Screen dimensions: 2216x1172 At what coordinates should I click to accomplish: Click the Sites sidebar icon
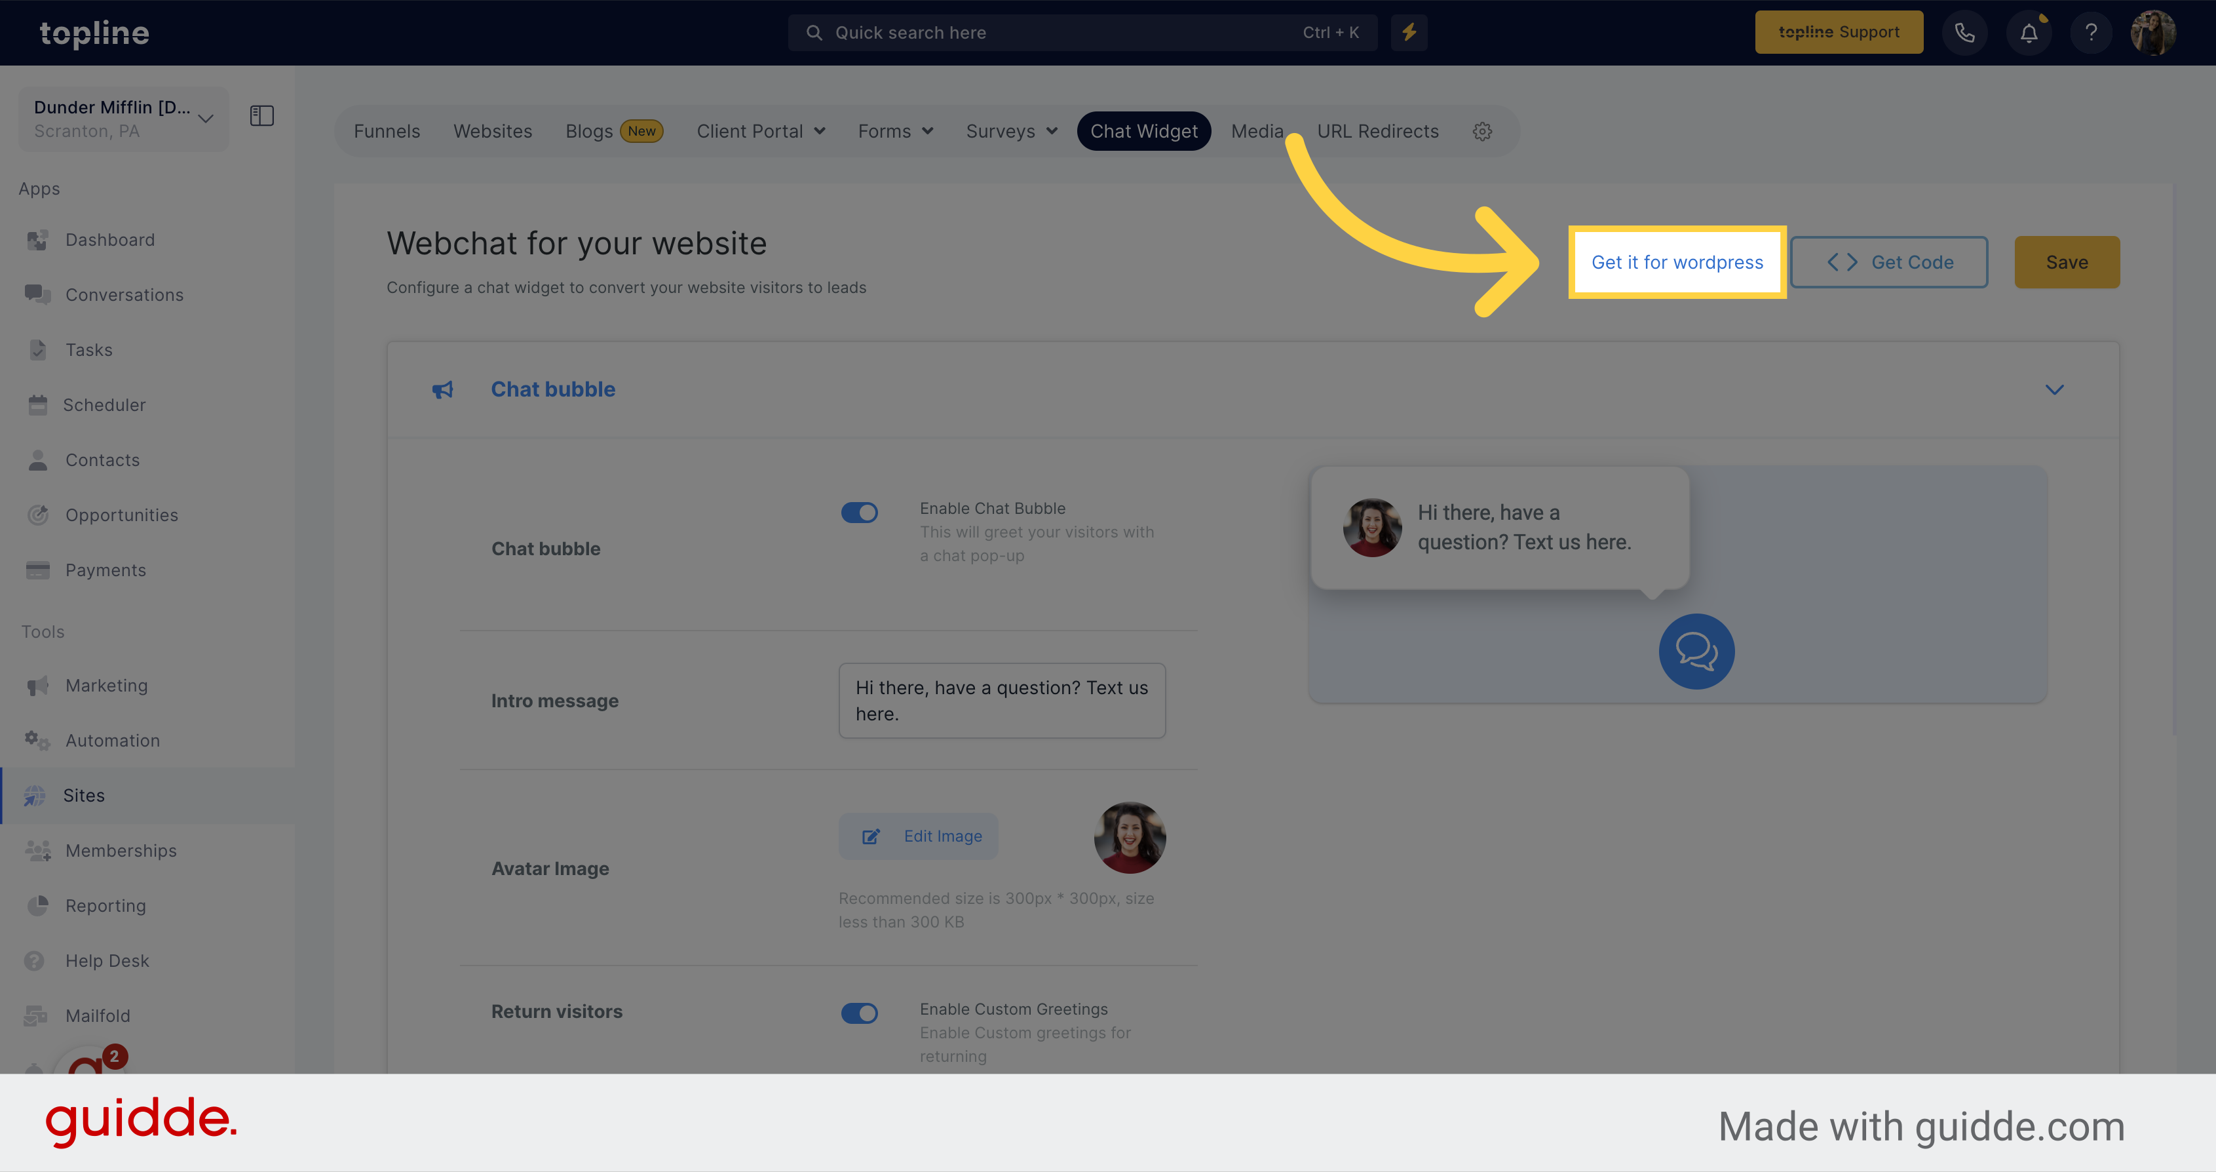(x=39, y=795)
